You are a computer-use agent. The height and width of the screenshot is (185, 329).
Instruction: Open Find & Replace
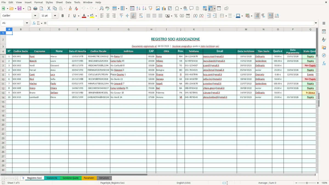click(x=101, y=8)
